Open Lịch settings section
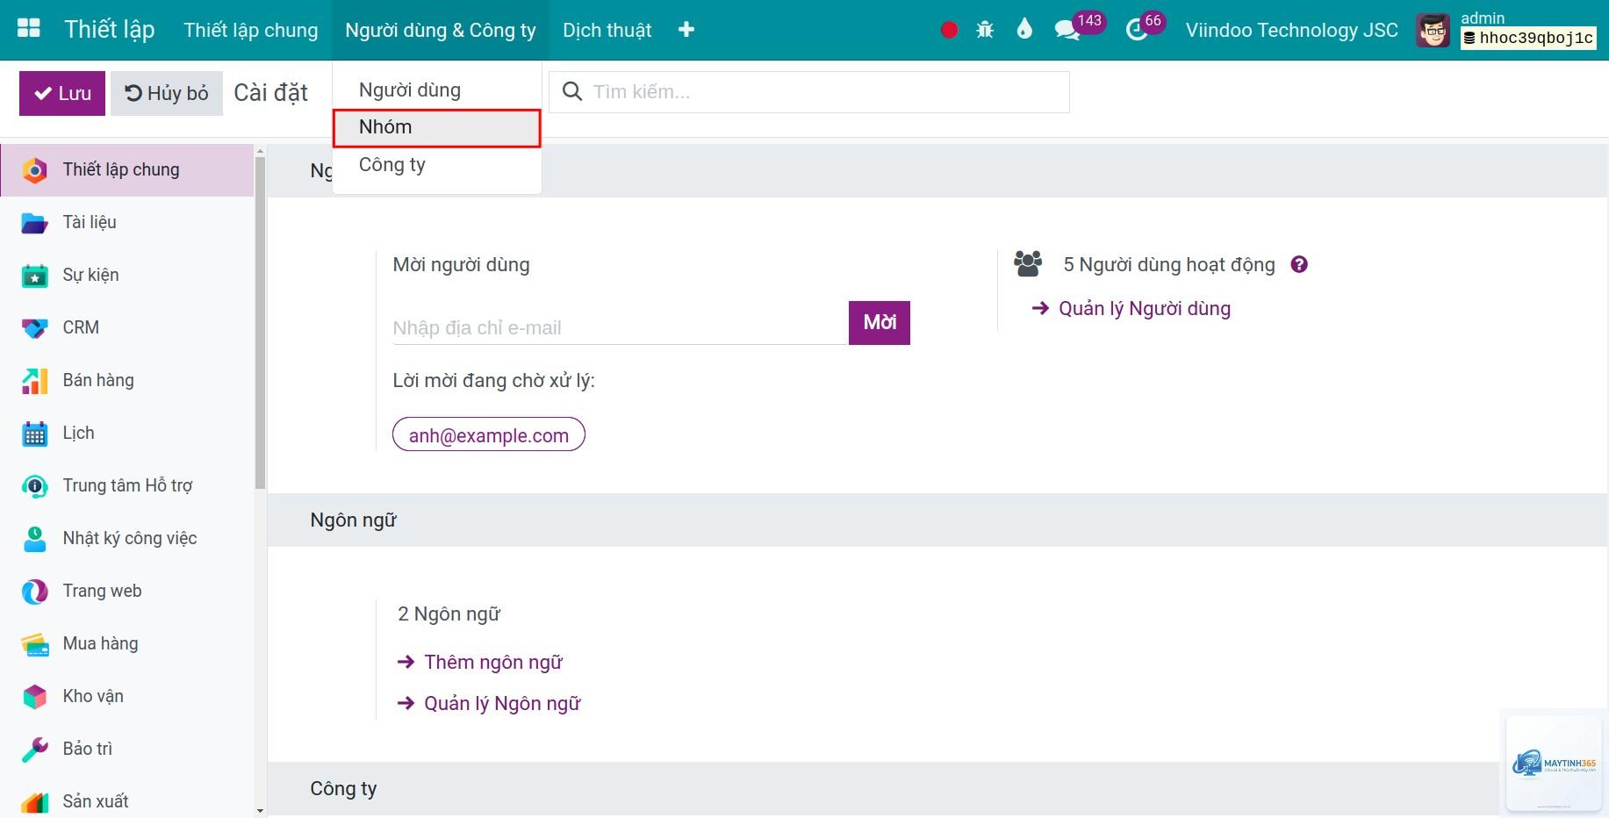The width and height of the screenshot is (1609, 818). coord(126,433)
